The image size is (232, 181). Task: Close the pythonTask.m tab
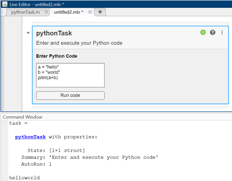[46, 12]
